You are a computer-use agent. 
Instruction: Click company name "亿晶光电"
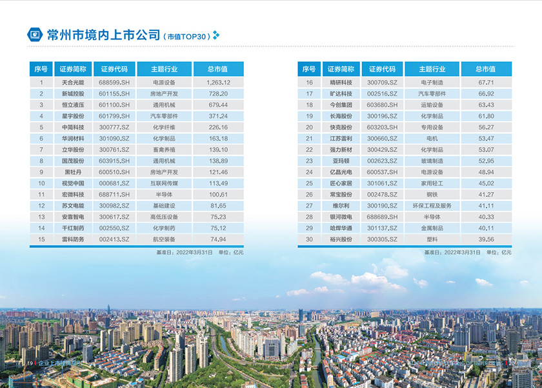[x=341, y=172]
